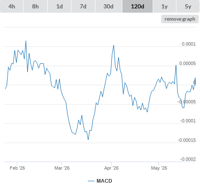Click the Feb '26 axis label

(17, 168)
